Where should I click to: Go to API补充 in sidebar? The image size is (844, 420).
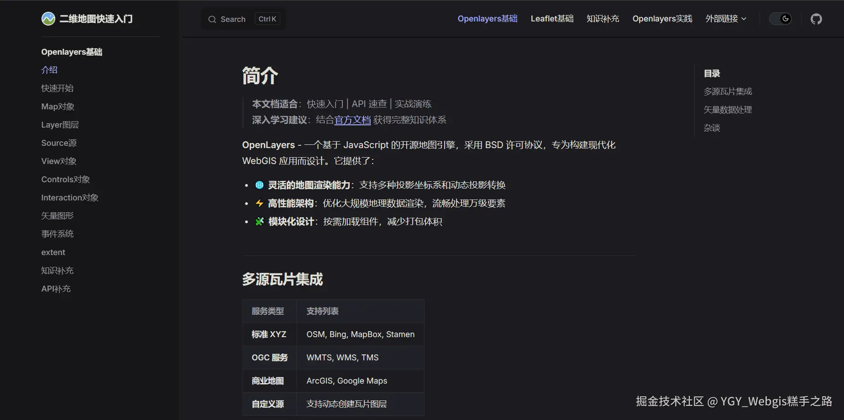[x=56, y=288]
